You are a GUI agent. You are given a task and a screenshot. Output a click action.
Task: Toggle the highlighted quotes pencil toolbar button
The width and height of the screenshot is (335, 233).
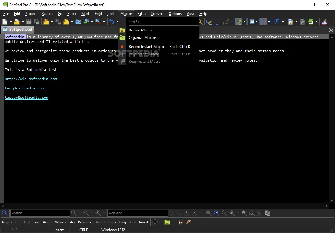pos(238,22)
